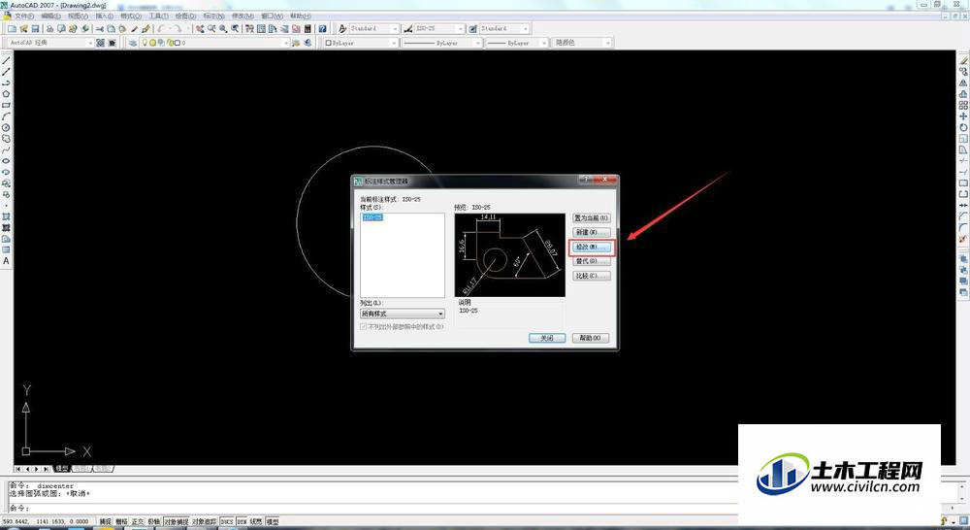Image resolution: width=970 pixels, height=530 pixels.
Task: Click the New drawing icon
Action: click(x=12, y=28)
